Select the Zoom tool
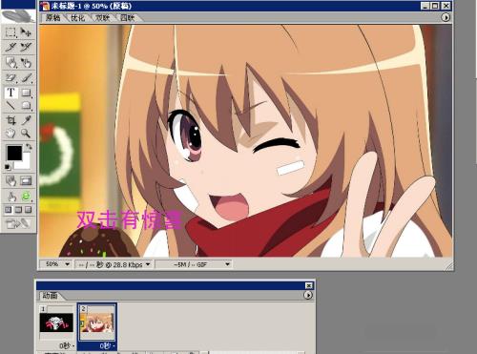 [x=26, y=133]
